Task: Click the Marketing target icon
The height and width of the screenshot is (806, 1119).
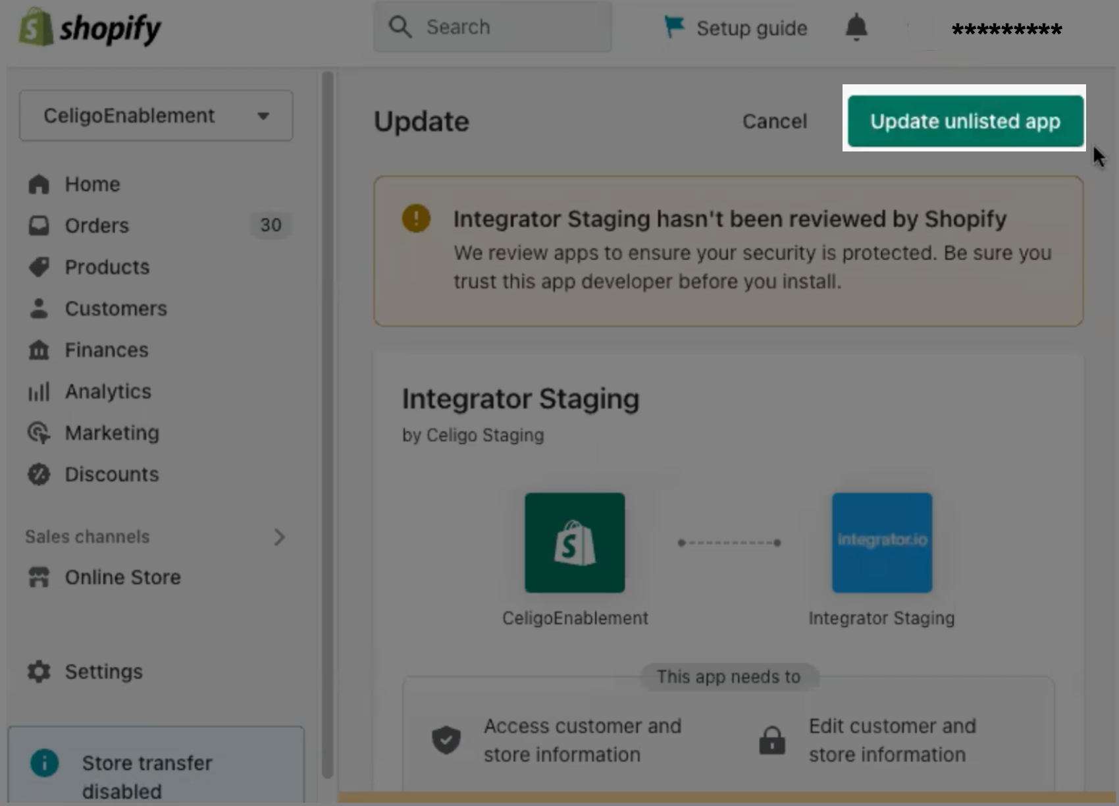Action: tap(39, 433)
